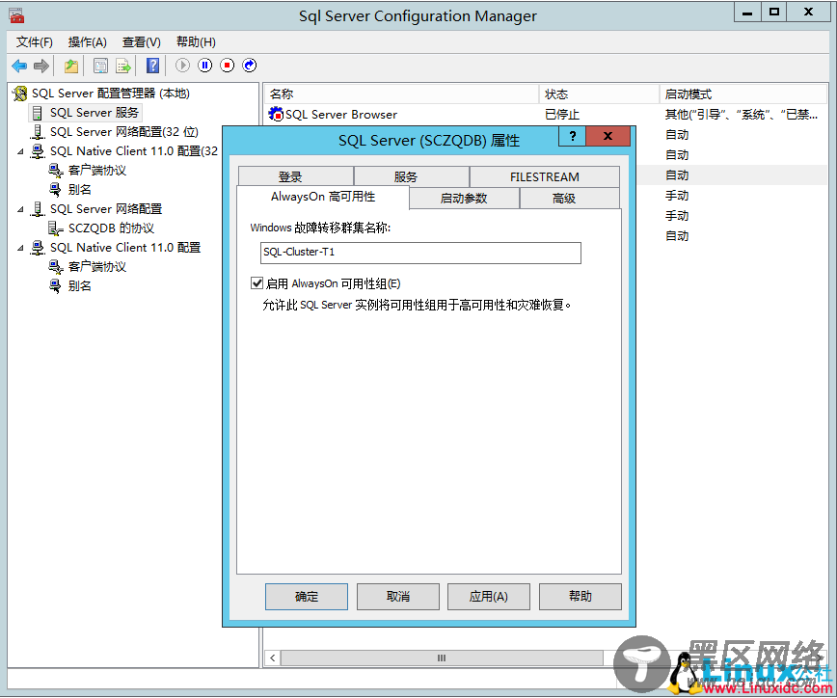
Task: Switch to the FILESTREAM tab
Action: pyautogui.click(x=545, y=176)
